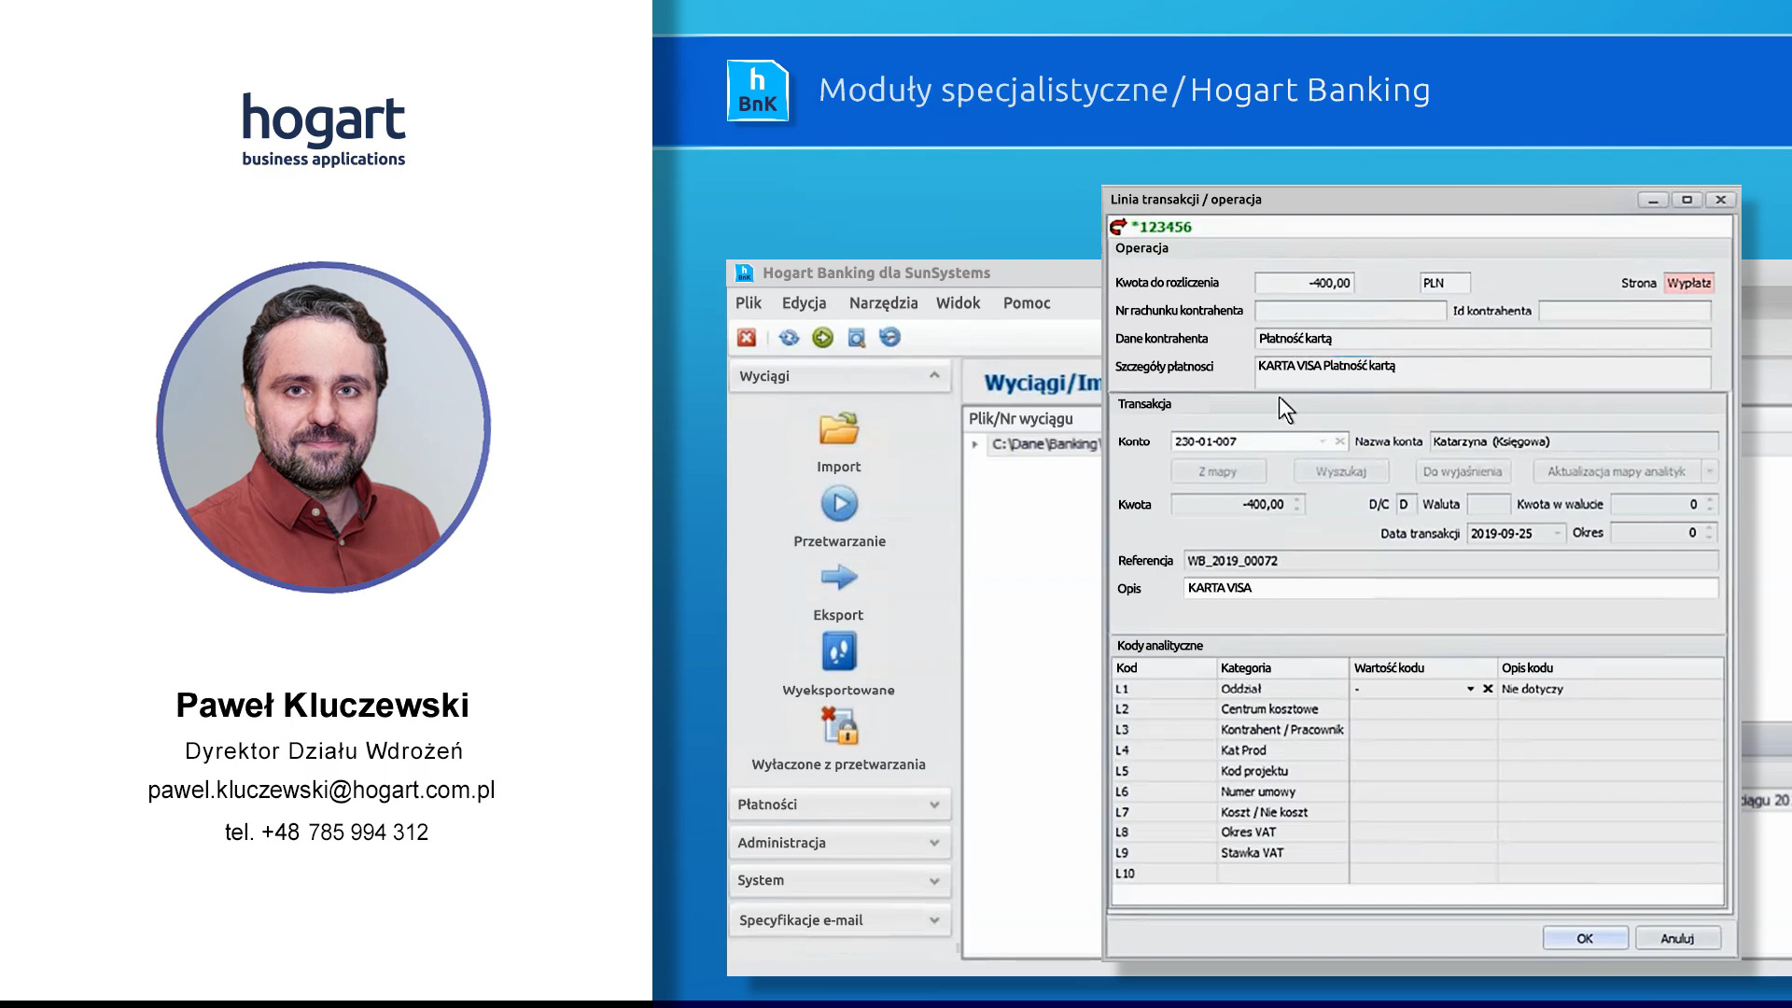The image size is (1792, 1008).
Task: Click the red arrow icon beside *123456
Action: pos(1118,227)
